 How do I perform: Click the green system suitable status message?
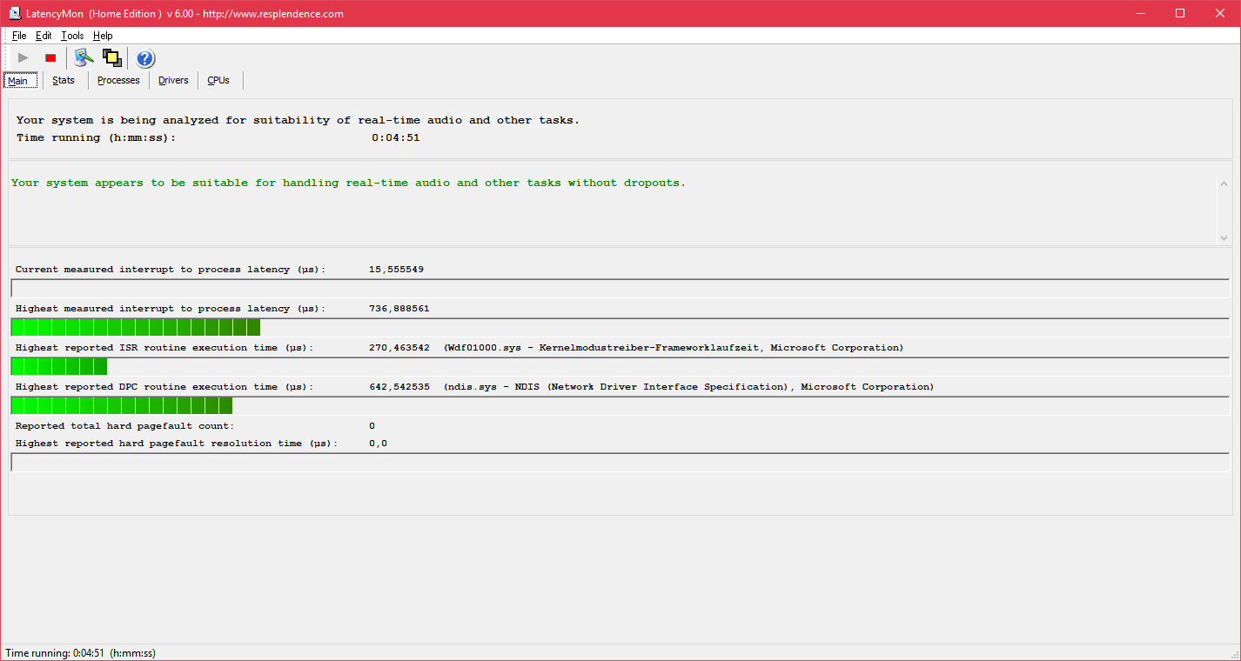pyautogui.click(x=348, y=183)
